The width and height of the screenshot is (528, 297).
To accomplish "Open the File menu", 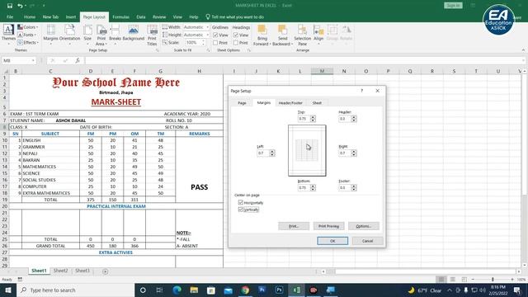I will [10, 16].
